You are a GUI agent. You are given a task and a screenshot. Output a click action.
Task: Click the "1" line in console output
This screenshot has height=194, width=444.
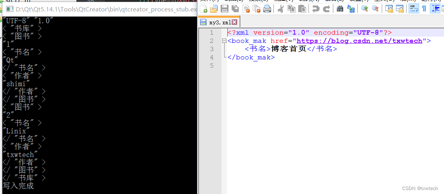[x=8, y=44]
